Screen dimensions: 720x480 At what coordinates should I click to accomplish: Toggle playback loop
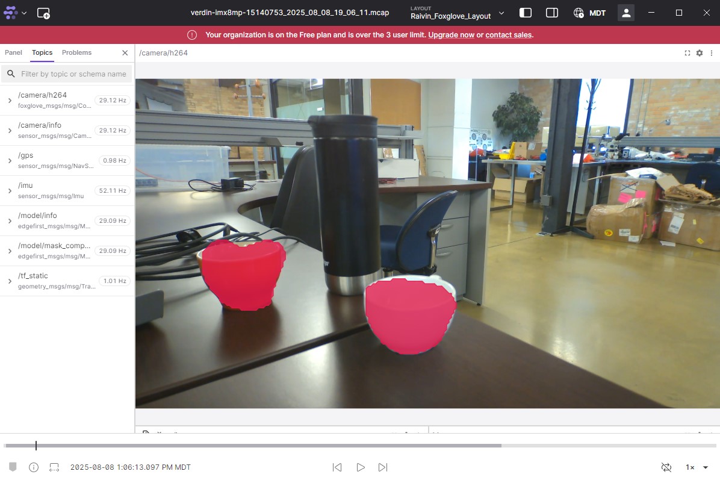coord(666,467)
